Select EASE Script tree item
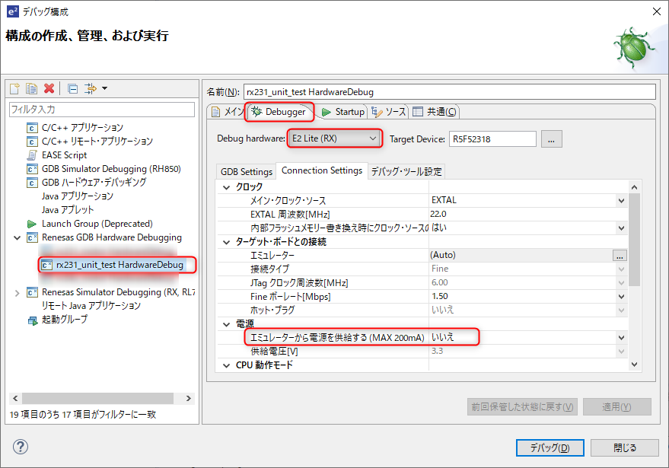The width and height of the screenshot is (669, 468). coord(64,155)
